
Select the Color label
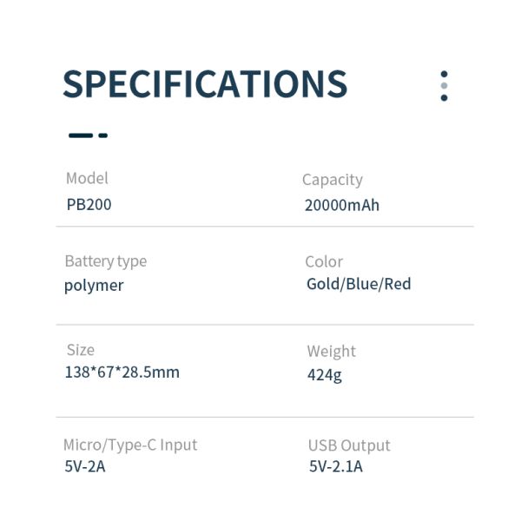pos(324,261)
